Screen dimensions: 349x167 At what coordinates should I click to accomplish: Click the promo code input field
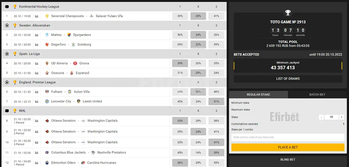pyautogui.click(x=288, y=137)
